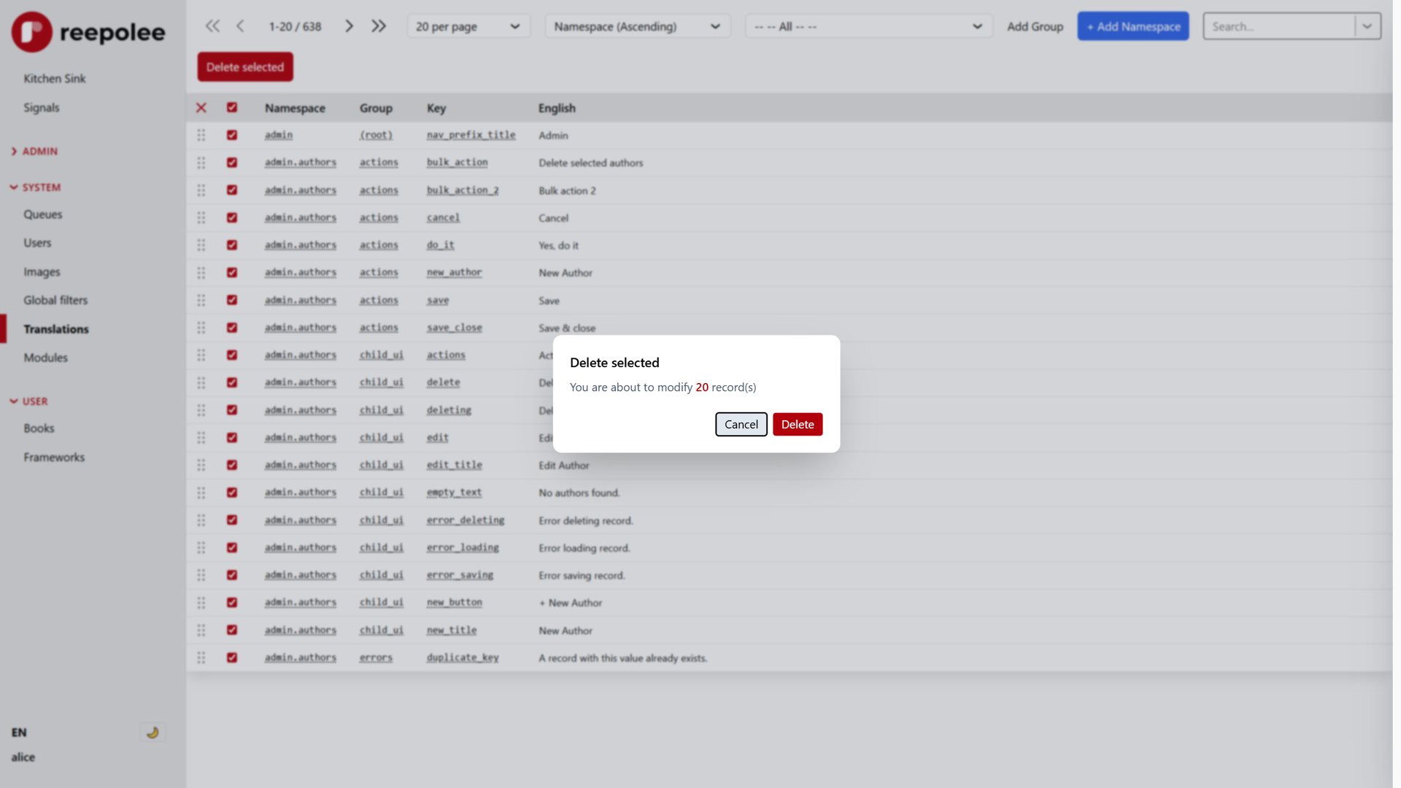Click drag handle of the new_author row
The height and width of the screenshot is (788, 1401).
[201, 273]
